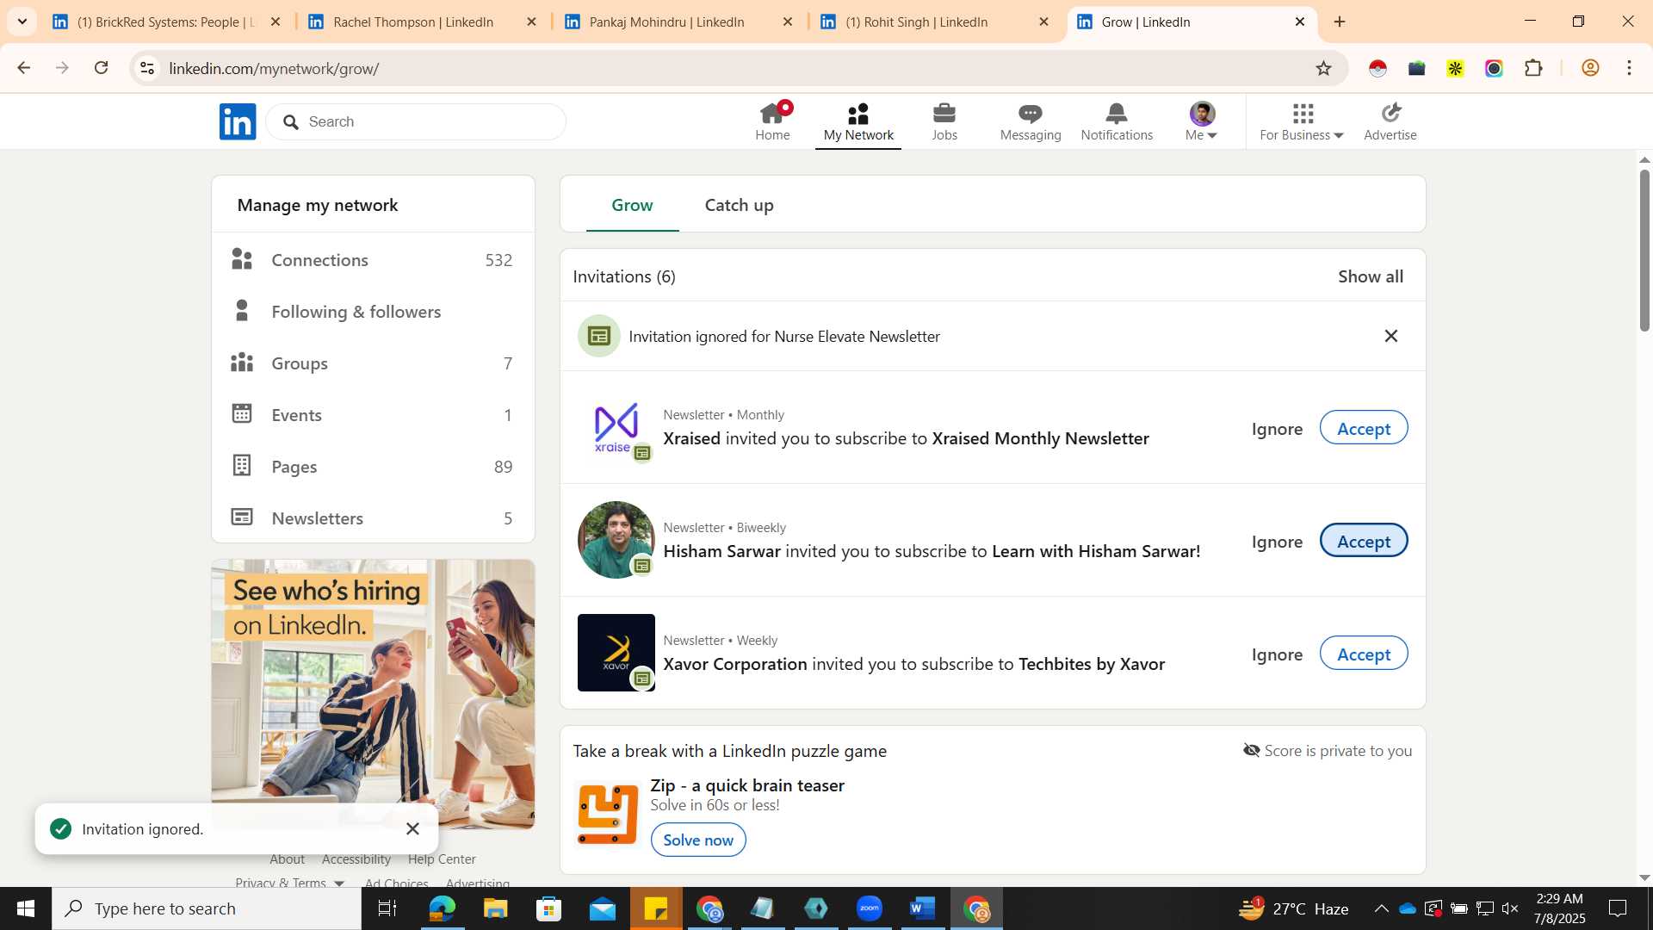The height and width of the screenshot is (930, 1653).
Task: Accept Learn with Hisham Sarwar invitation
Action: pyautogui.click(x=1364, y=541)
